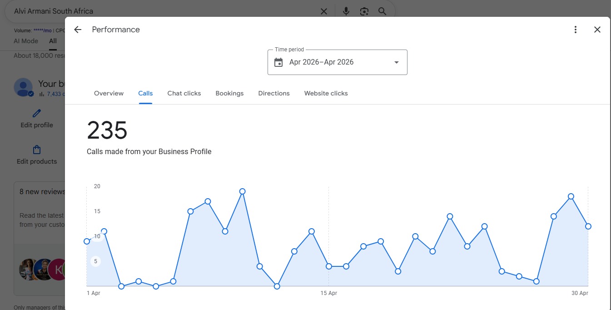Open the three-dot more options menu
611x310 pixels.
tap(576, 30)
